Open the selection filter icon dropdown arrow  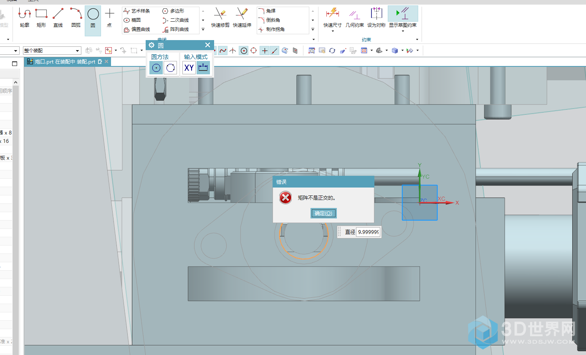click(x=116, y=51)
